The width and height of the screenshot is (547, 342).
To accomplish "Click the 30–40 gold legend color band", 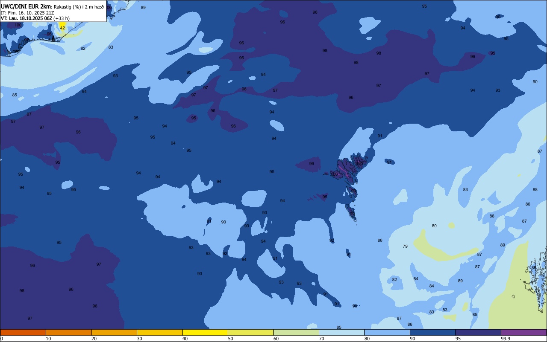I will pyautogui.click(x=159, y=332).
